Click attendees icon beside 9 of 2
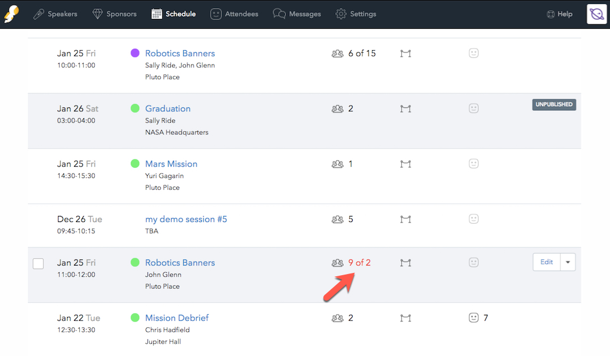Viewport: 610px width, 356px height. 338,263
